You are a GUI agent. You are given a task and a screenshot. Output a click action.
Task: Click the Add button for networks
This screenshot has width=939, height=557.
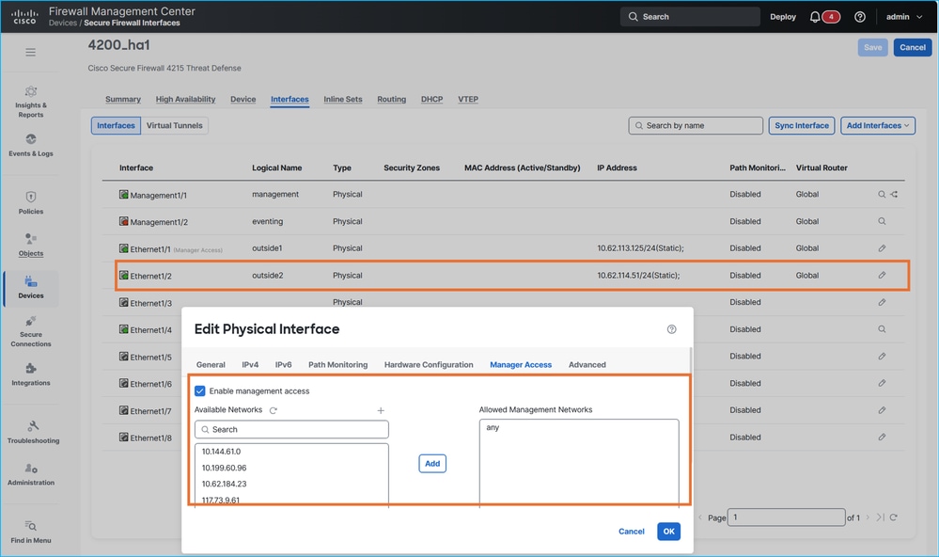pyautogui.click(x=432, y=464)
